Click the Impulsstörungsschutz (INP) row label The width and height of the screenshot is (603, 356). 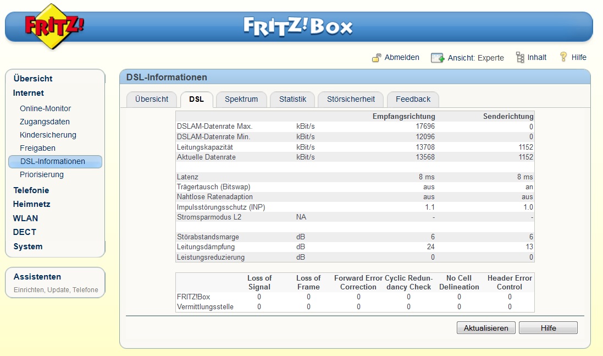[221, 207]
